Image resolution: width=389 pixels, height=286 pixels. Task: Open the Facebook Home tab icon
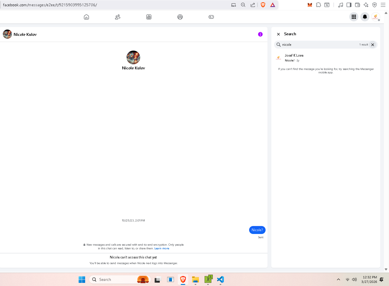click(x=87, y=17)
